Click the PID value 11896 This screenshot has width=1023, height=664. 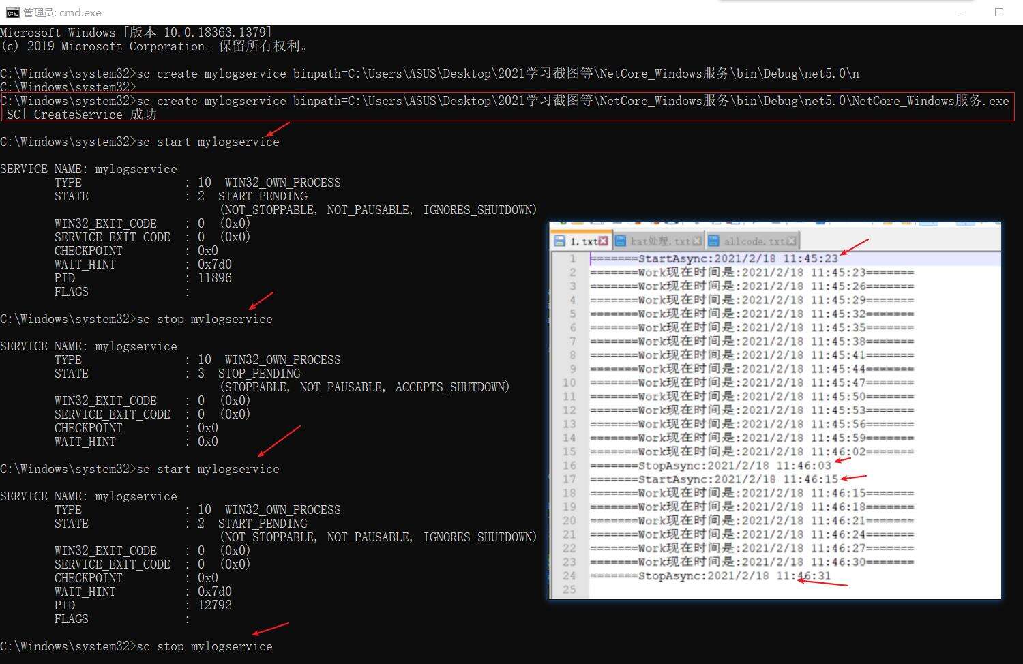(x=215, y=278)
